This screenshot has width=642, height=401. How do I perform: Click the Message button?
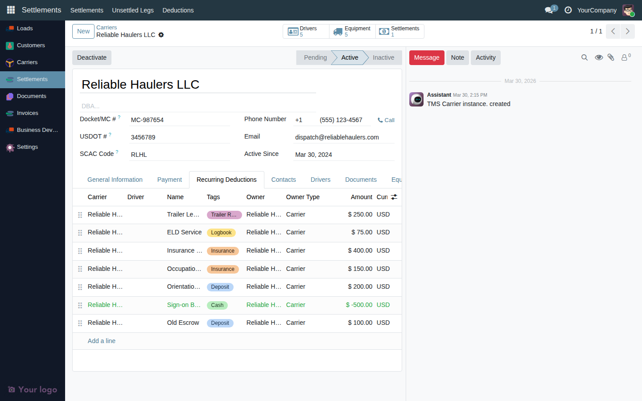pyautogui.click(x=427, y=57)
